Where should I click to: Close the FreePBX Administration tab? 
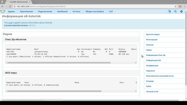(30, 2)
